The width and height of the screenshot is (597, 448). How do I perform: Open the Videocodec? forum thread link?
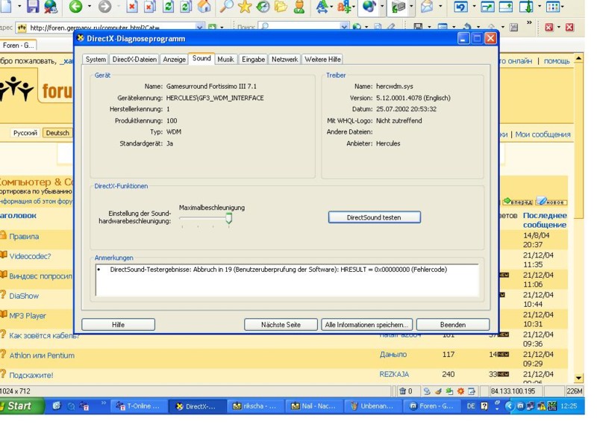click(x=30, y=256)
